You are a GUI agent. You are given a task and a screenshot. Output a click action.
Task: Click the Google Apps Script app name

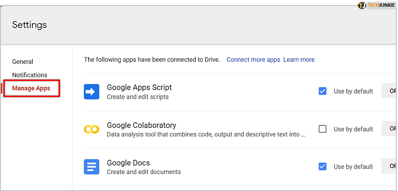point(139,87)
